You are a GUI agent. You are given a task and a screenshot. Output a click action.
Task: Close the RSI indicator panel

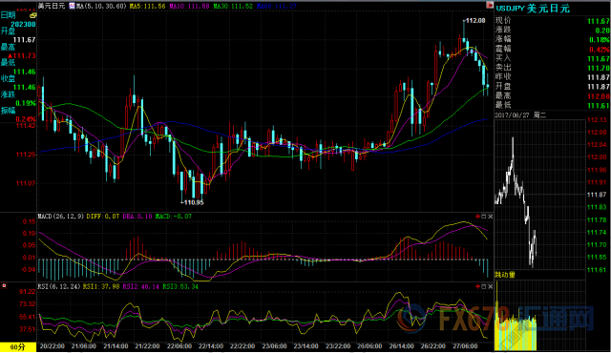coord(490,286)
